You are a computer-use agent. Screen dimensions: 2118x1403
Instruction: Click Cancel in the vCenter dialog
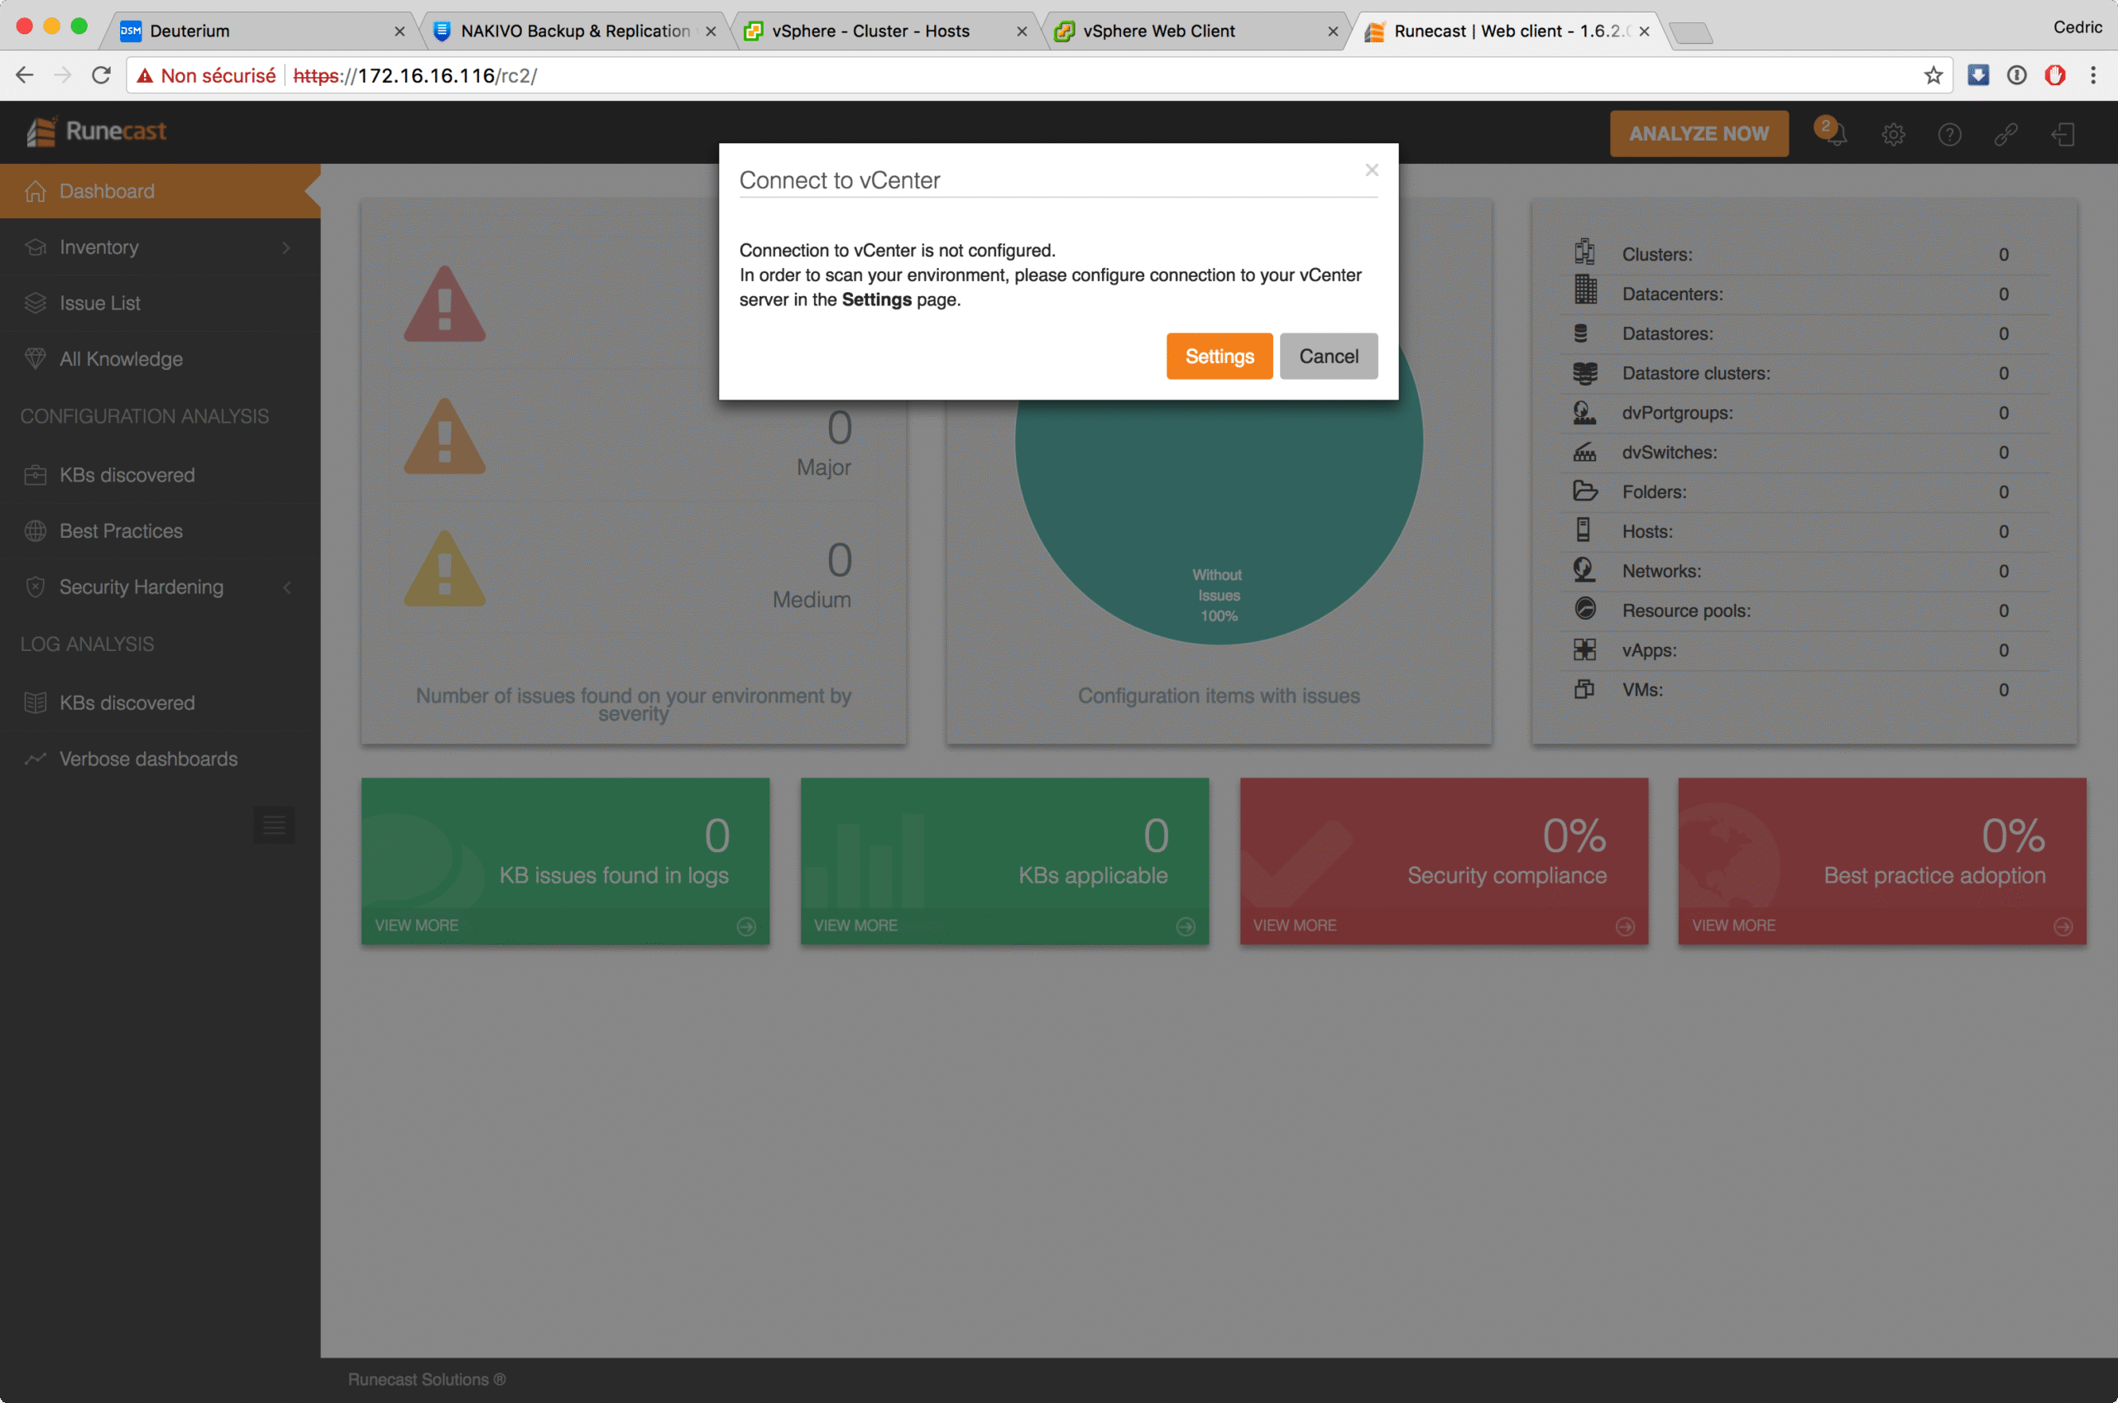point(1328,356)
